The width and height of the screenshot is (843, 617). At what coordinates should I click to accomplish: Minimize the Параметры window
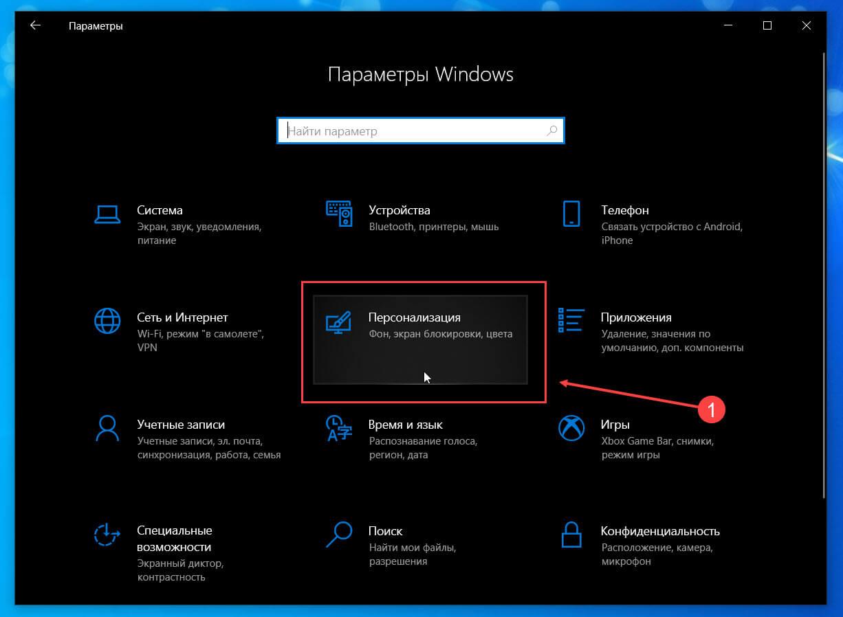[x=728, y=26]
